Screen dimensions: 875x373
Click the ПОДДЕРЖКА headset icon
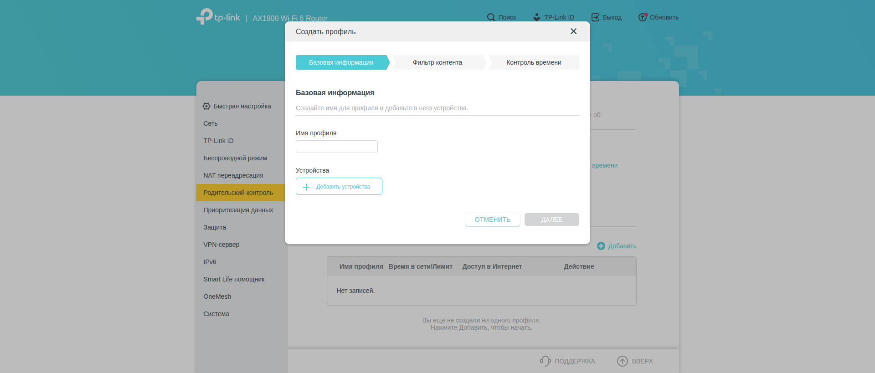click(x=545, y=361)
